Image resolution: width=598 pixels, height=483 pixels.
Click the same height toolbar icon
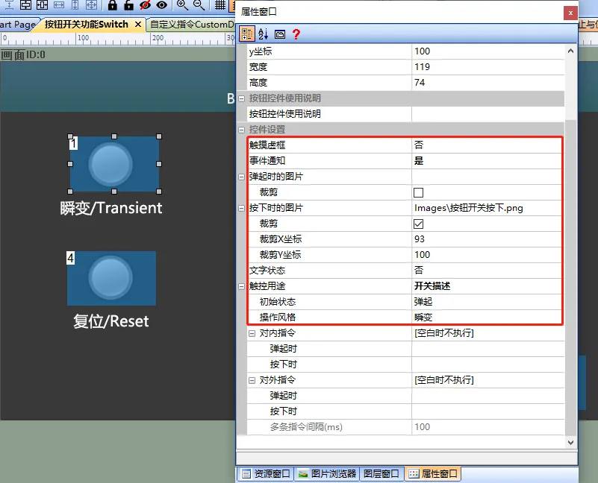75,4
